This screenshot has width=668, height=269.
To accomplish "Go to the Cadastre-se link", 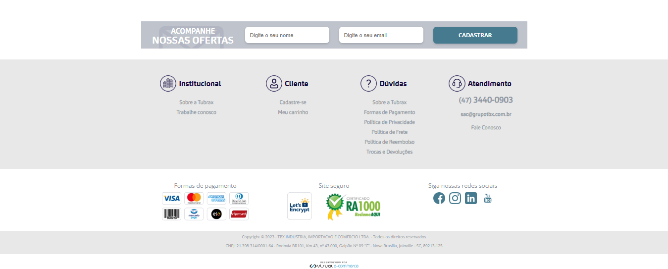I will pyautogui.click(x=293, y=103).
